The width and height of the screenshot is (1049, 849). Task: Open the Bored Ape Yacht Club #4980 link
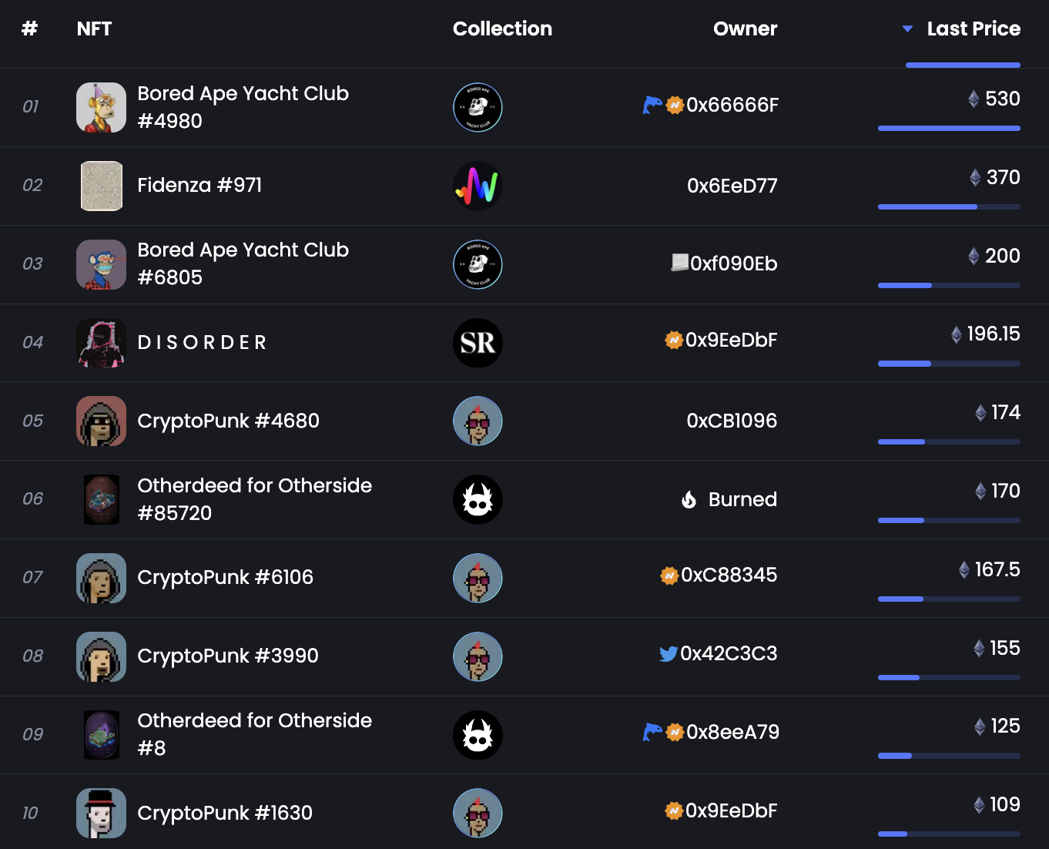pyautogui.click(x=243, y=107)
